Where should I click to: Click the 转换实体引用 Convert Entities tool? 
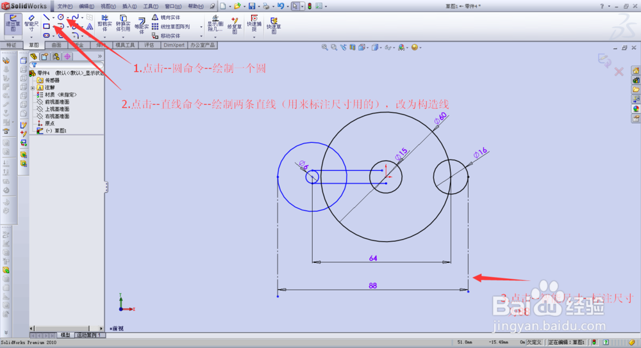(x=123, y=24)
